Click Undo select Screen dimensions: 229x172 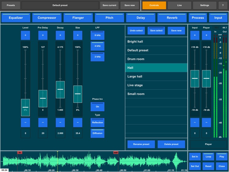click(136, 31)
